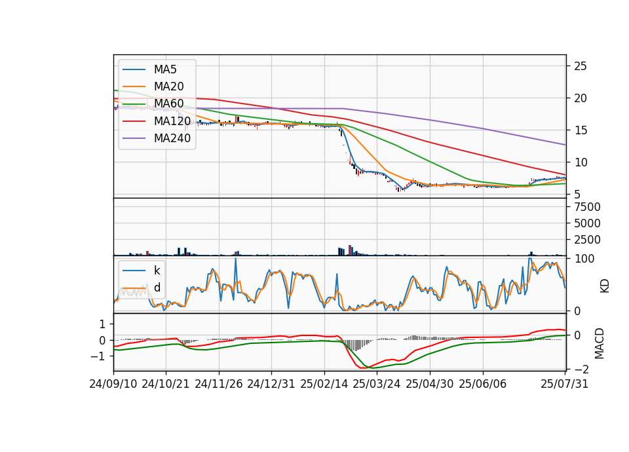Viewport: 629px width, 452px height.
Task: Click the red MA120 legend line swatch
Action: [x=134, y=121]
